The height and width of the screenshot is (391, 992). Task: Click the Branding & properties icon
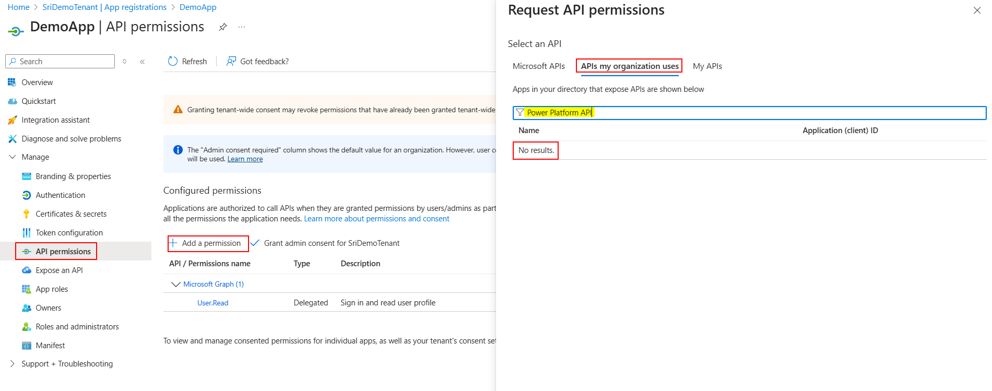pos(27,176)
